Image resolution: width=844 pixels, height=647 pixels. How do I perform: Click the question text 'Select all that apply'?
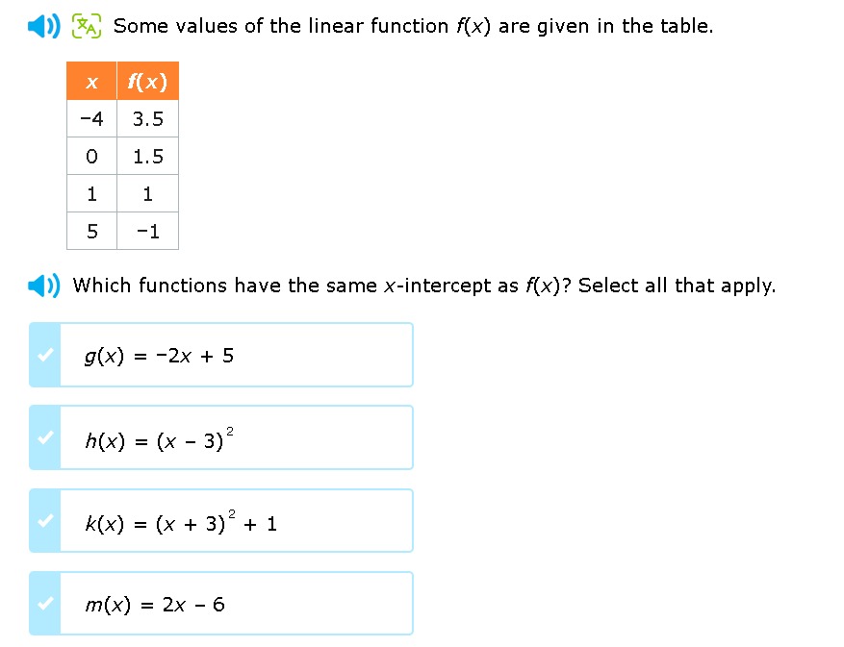tap(677, 286)
